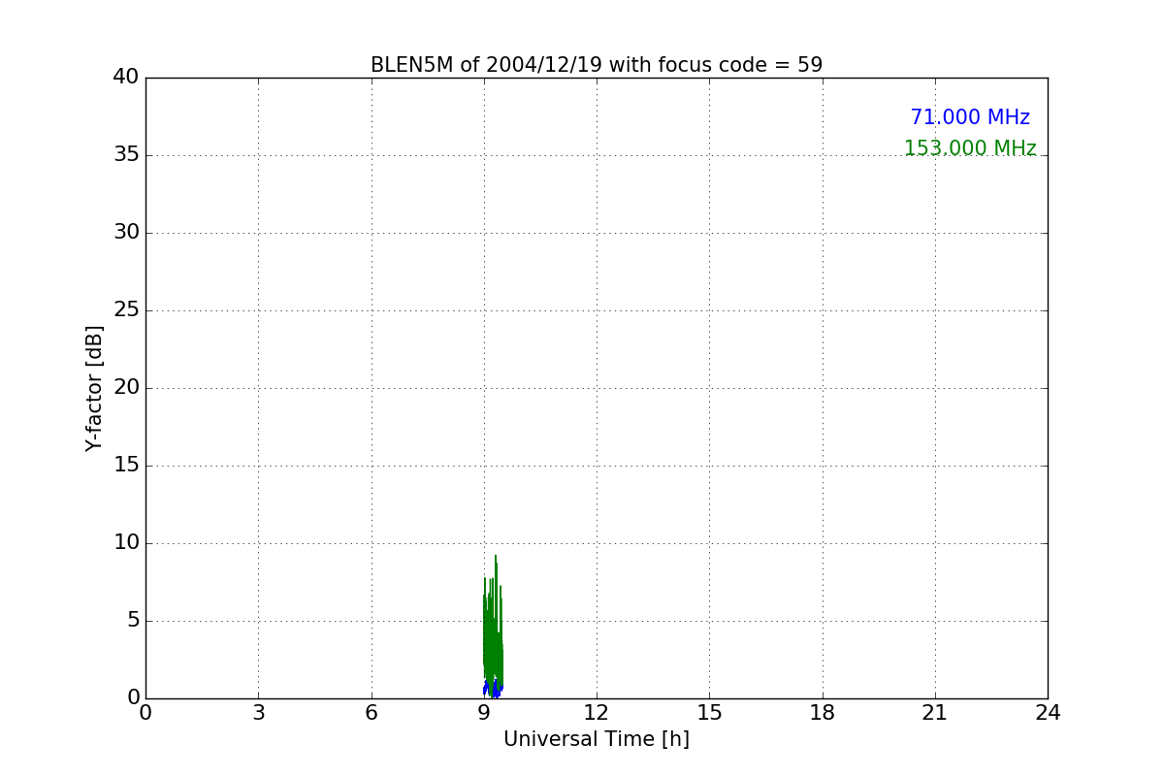Click x-axis tick label '12'
The image size is (1164, 776).
[x=597, y=713]
